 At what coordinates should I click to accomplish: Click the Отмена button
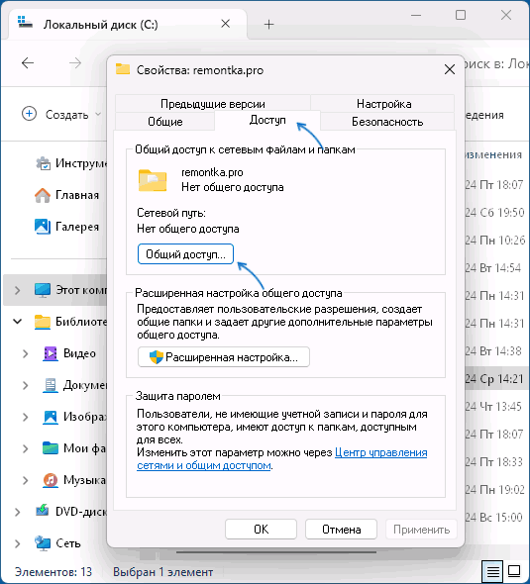[342, 530]
